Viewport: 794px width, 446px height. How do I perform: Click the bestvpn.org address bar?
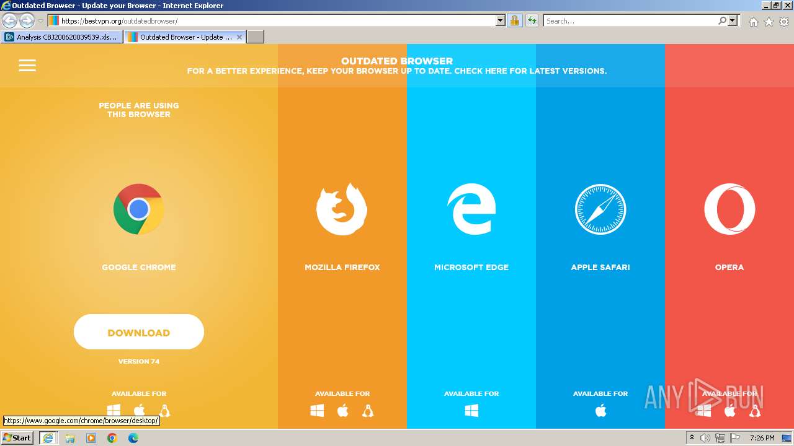tap(277, 21)
